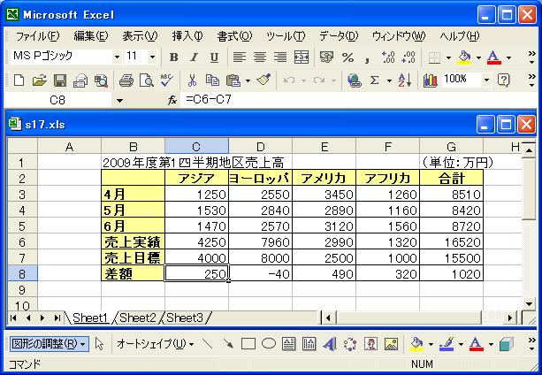Image resolution: width=542 pixels, height=375 pixels.
Task: Decrease decimal places
Action: click(408, 57)
